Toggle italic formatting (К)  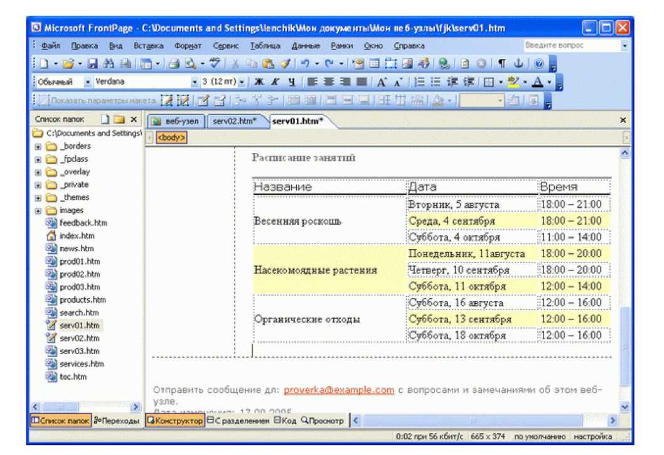[276, 82]
